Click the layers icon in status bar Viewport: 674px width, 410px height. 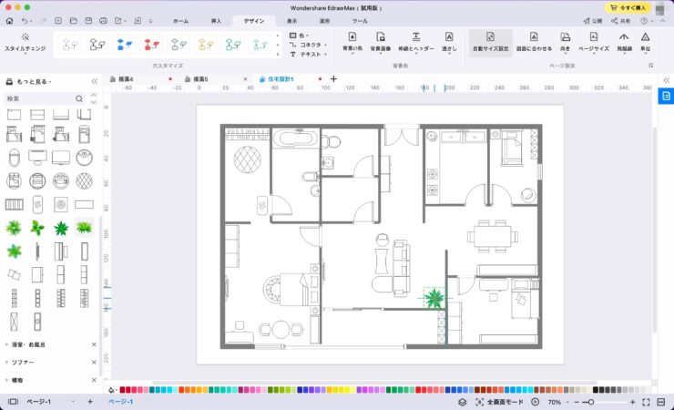tap(462, 402)
